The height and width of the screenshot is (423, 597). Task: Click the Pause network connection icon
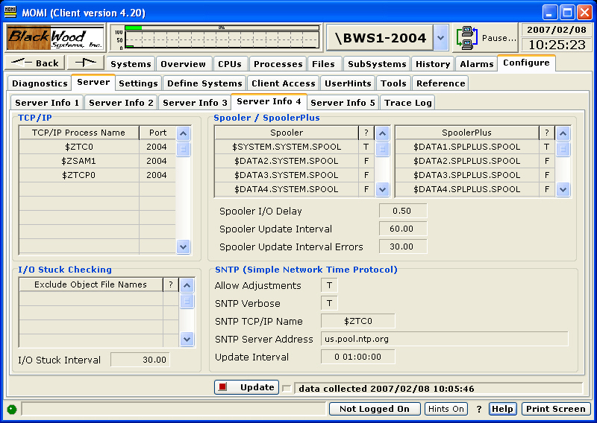coord(468,37)
